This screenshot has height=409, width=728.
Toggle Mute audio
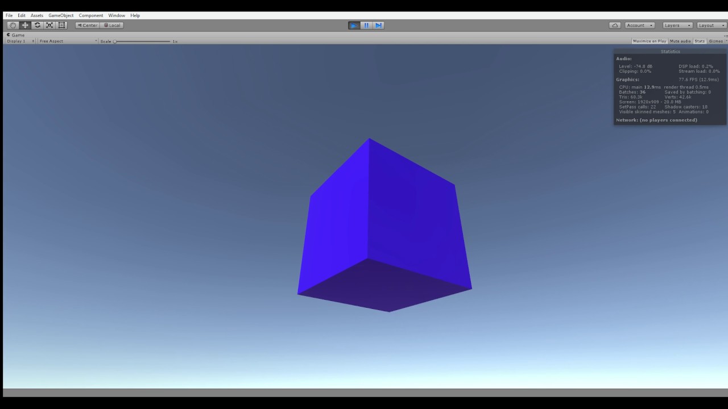click(x=680, y=41)
